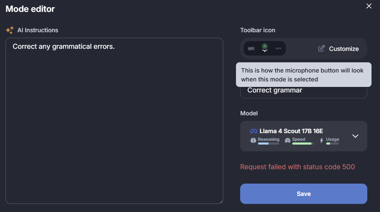Click the Reasoning rating bar
Viewport: 380px width, 212px height.
(x=269, y=144)
